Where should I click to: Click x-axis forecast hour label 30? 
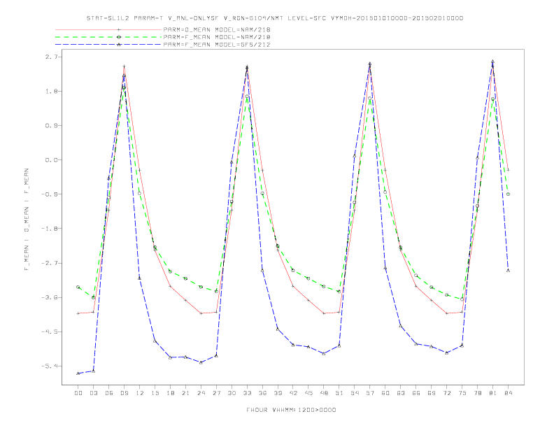[x=232, y=393]
